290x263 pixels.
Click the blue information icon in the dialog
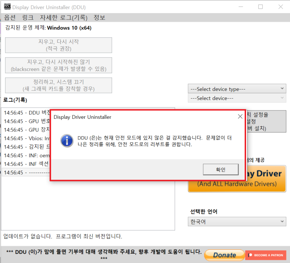[x=67, y=140]
